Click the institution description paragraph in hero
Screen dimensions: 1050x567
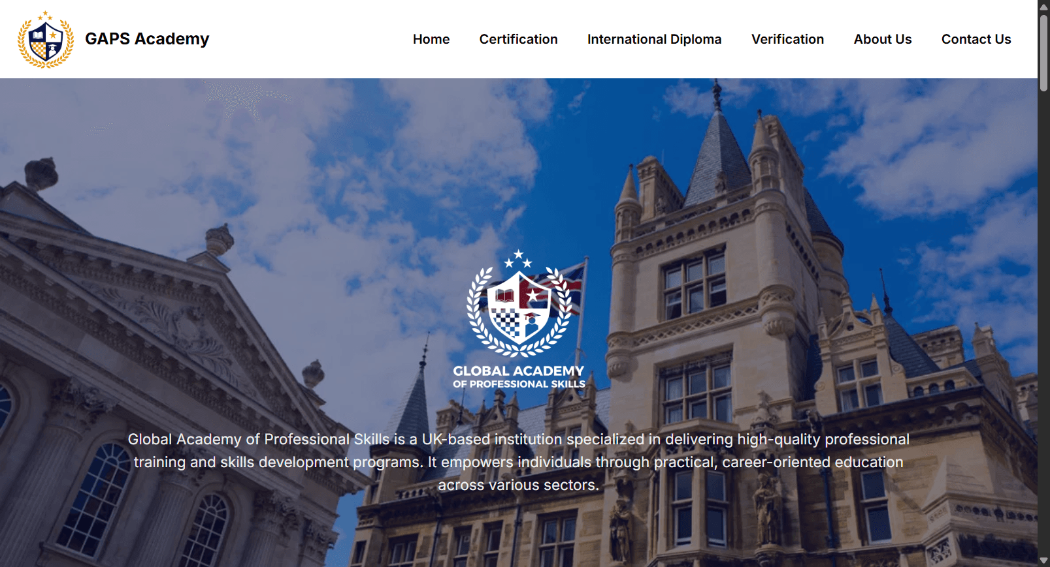coord(518,462)
